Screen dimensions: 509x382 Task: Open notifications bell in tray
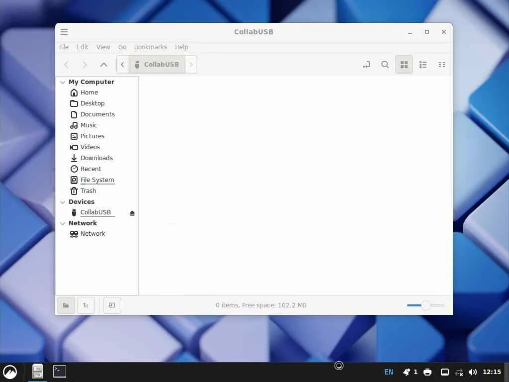pos(407,372)
